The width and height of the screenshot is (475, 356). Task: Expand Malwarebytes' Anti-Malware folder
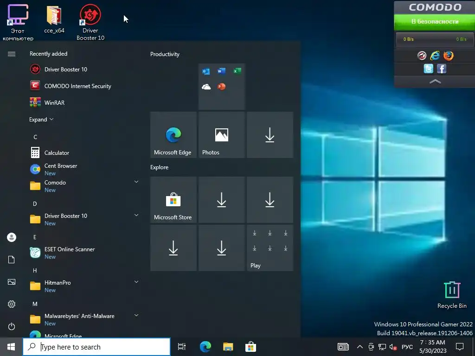click(136, 315)
